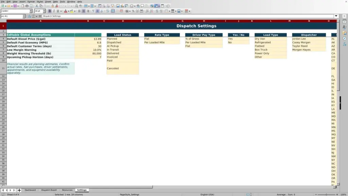Click the Copy icon
Image resolution: width=348 pixels, height=196 pixels.
[x=41, y=6]
